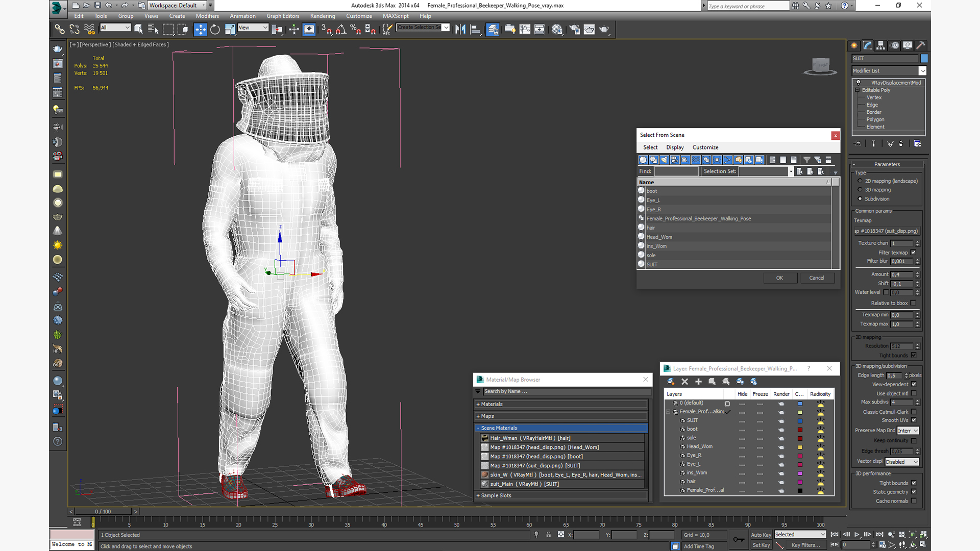Click Create New Layer icon in Layer window
The width and height of the screenshot is (980, 551).
click(x=671, y=382)
